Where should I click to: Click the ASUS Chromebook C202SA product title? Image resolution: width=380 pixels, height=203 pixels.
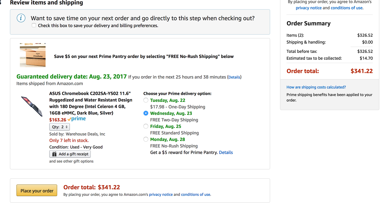(x=91, y=103)
